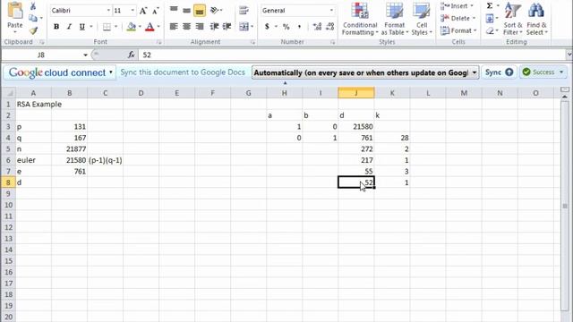Toggle Italic formatting
This screenshot has width=573, height=322.
(x=69, y=26)
